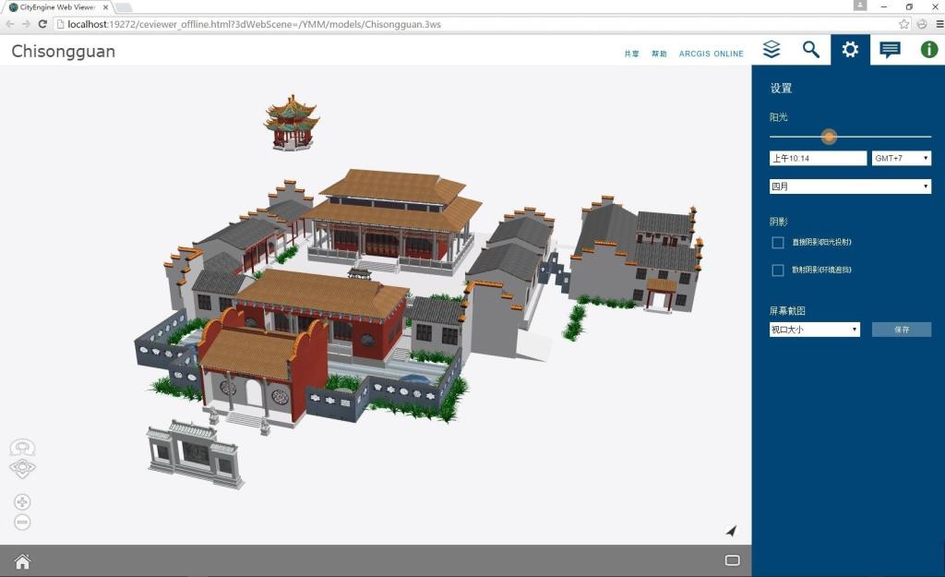Enable the 散射阴影 ambient occlusion checkbox

pyautogui.click(x=778, y=270)
